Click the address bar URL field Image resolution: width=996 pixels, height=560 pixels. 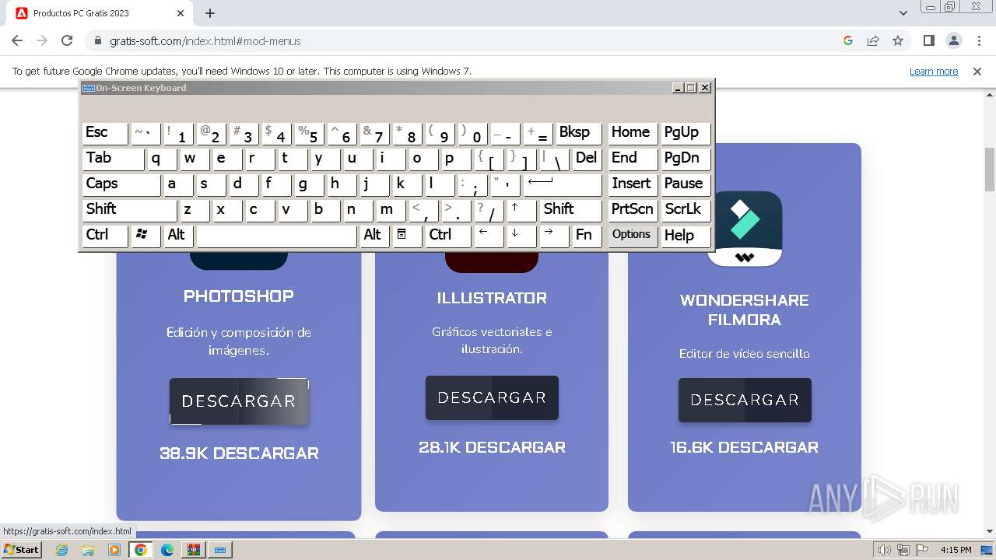click(x=467, y=40)
